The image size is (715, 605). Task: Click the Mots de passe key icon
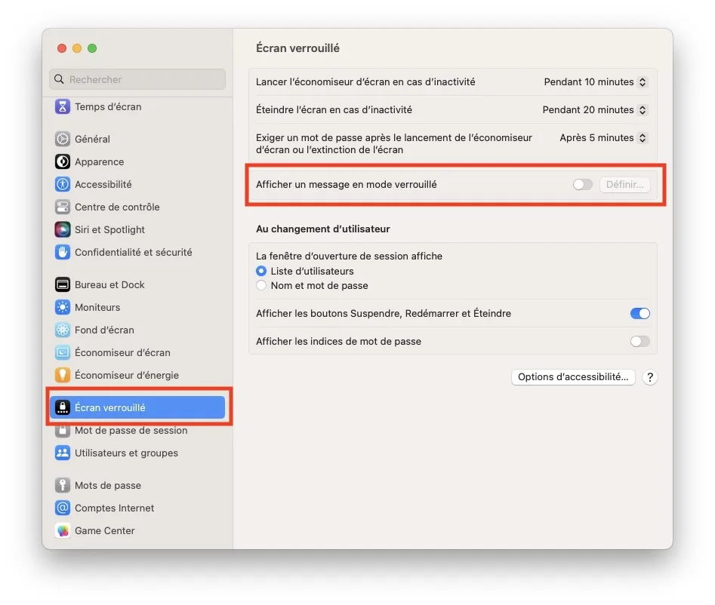(63, 485)
